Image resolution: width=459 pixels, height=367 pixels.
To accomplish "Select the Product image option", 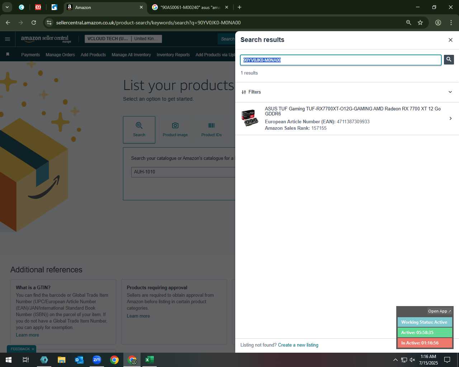I will coord(175,130).
